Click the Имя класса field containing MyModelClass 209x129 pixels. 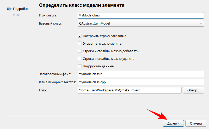[x=141, y=15]
